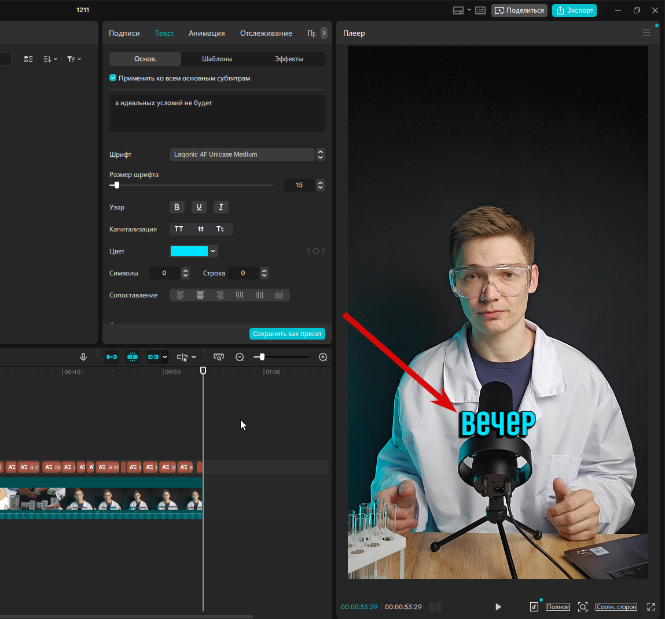Toggle underline text style
Image resolution: width=665 pixels, height=619 pixels.
click(x=199, y=207)
